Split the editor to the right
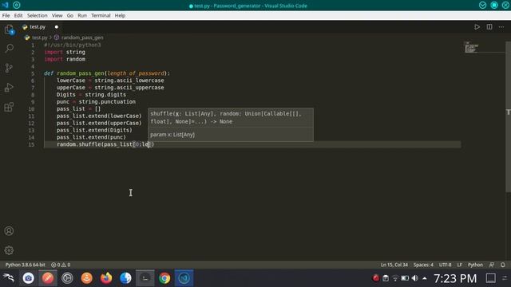 point(489,27)
